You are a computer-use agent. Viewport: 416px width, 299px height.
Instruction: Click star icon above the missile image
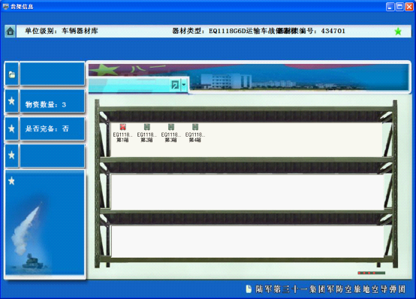click(11, 181)
